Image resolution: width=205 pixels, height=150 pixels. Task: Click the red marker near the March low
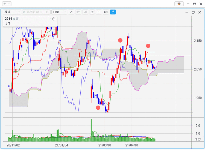[98, 107]
